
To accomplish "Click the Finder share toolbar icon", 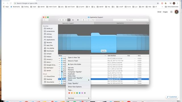I will [x=83, y=20].
